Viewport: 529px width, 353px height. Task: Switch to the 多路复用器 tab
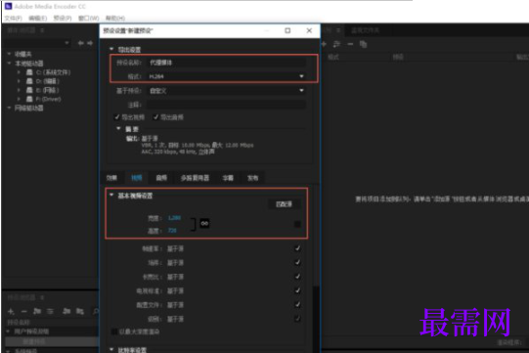195,178
